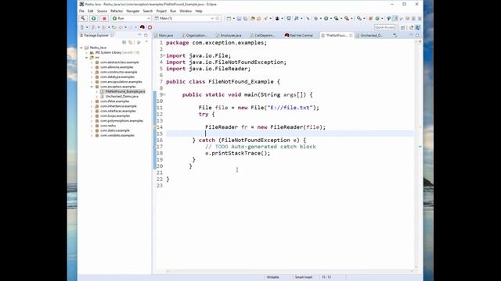The width and height of the screenshot is (501, 281).
Task: Click the 'public class FileNotFound_Example' line
Action: click(222, 81)
